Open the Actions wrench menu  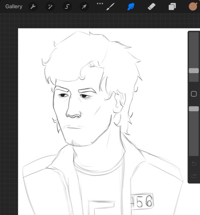click(33, 6)
